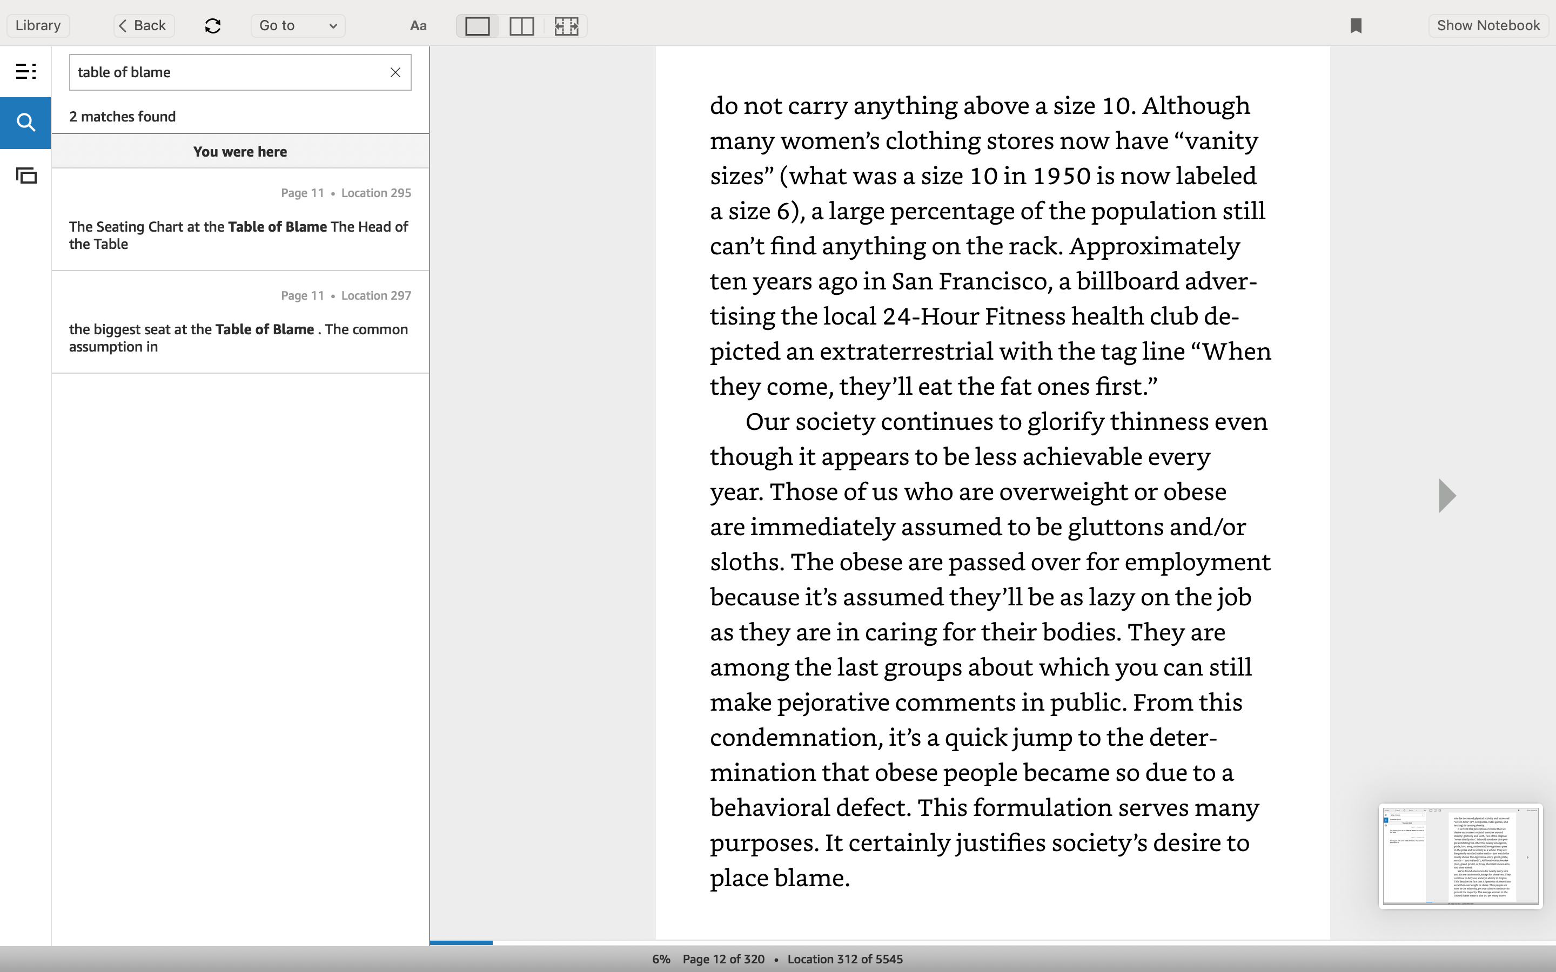1556x972 pixels.
Task: Click the 'table of blame' search field
Action: point(240,72)
